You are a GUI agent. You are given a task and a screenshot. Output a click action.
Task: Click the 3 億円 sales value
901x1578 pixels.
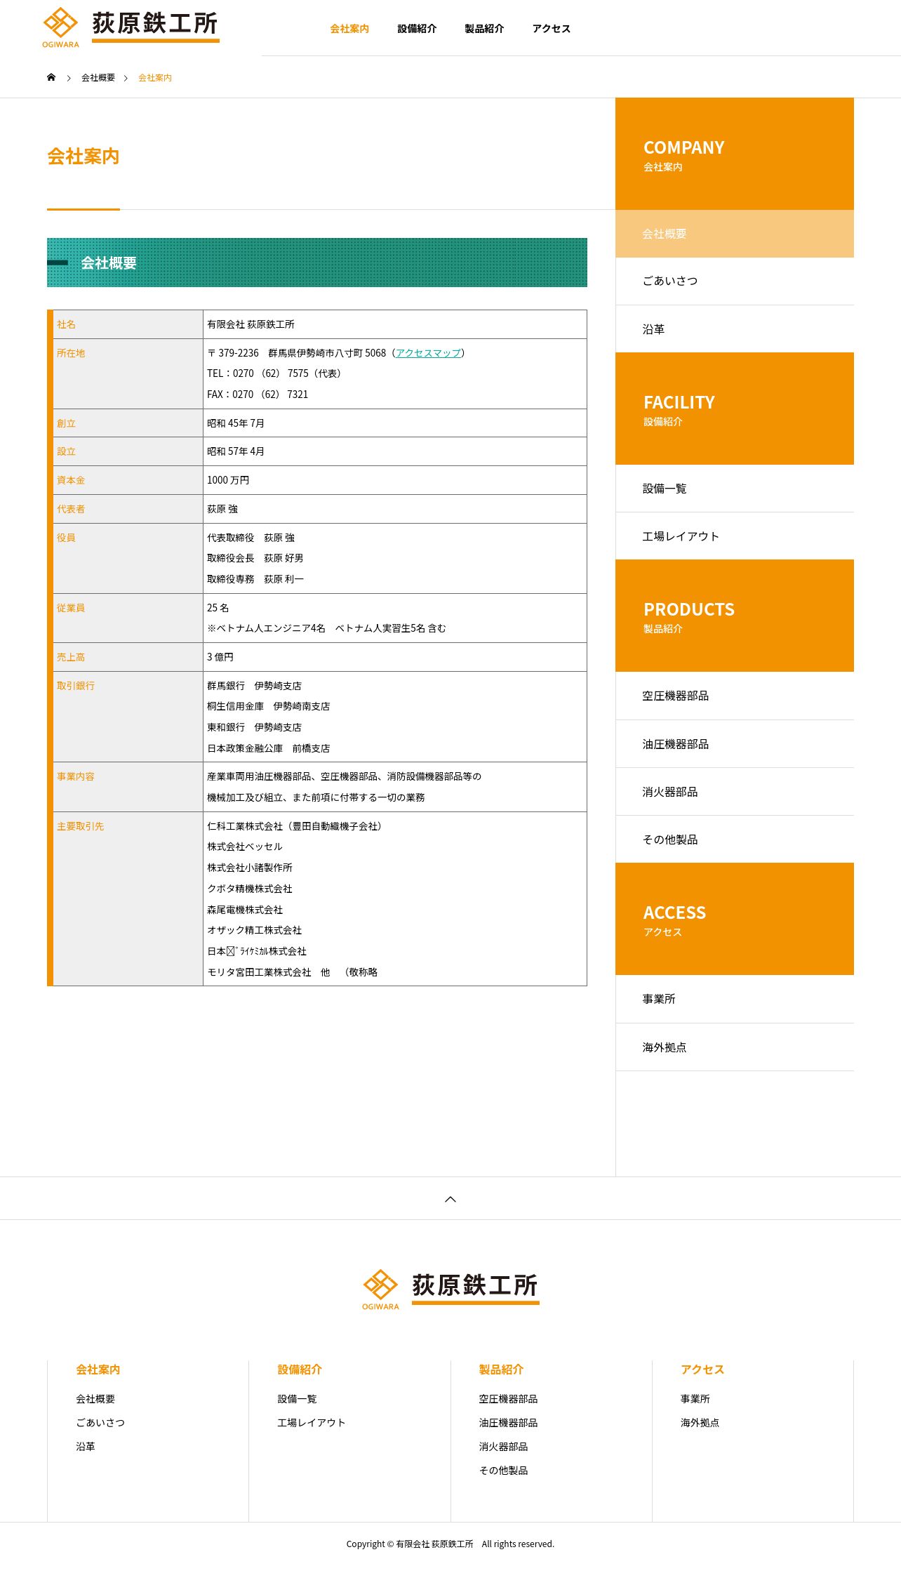(220, 657)
